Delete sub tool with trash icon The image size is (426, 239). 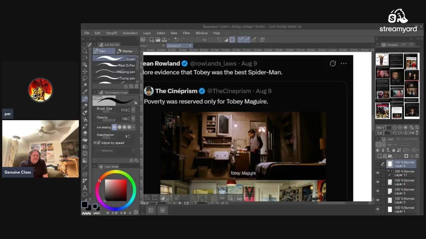click(x=136, y=86)
